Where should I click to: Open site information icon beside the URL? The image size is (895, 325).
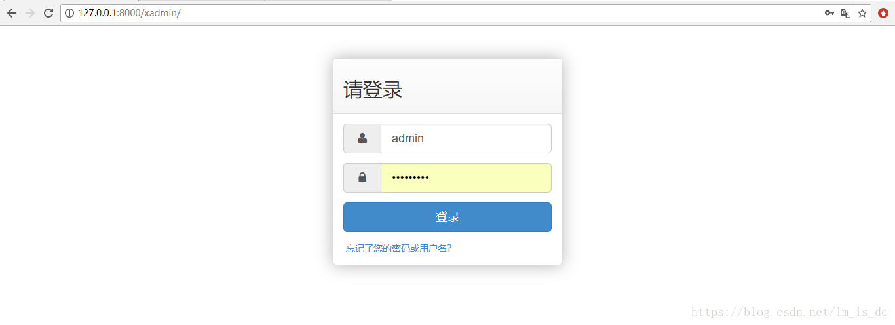[x=69, y=13]
